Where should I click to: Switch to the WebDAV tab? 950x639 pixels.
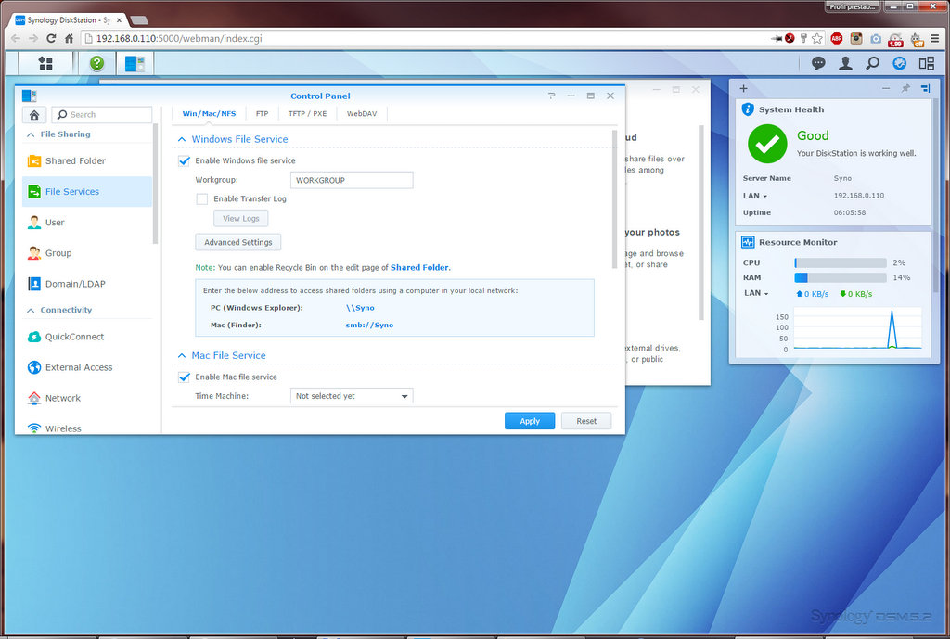pyautogui.click(x=362, y=114)
